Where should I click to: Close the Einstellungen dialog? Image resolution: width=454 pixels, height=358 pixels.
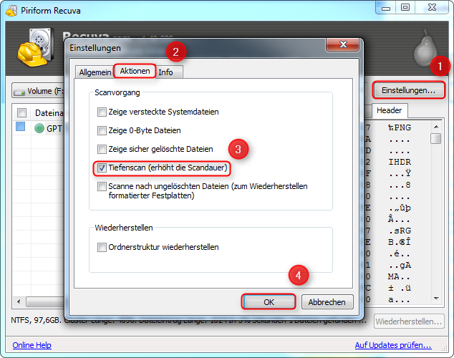point(343,44)
